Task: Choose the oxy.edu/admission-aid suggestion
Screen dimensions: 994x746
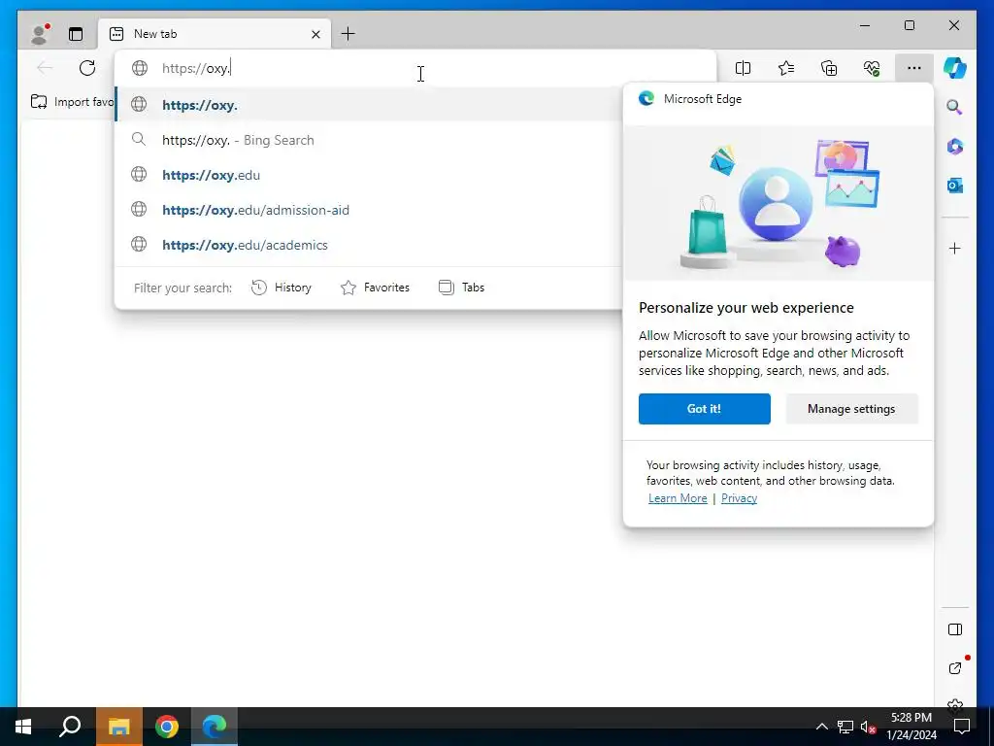Action: [x=368, y=210]
